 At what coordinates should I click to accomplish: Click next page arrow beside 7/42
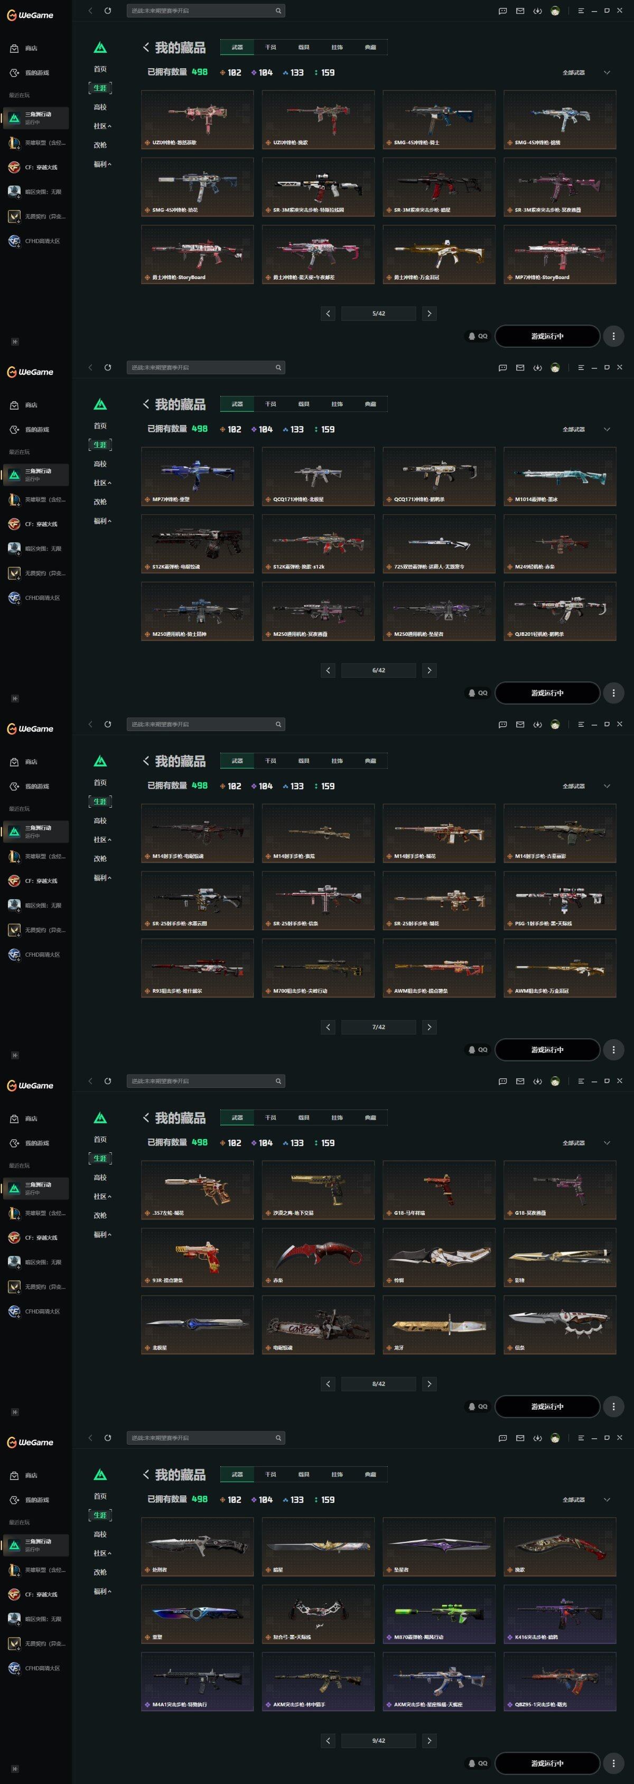click(x=429, y=1027)
